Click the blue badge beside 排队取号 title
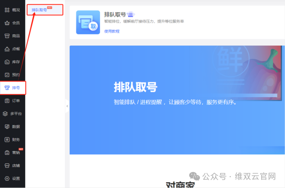This screenshot has height=188, width=285. pos(131,14)
